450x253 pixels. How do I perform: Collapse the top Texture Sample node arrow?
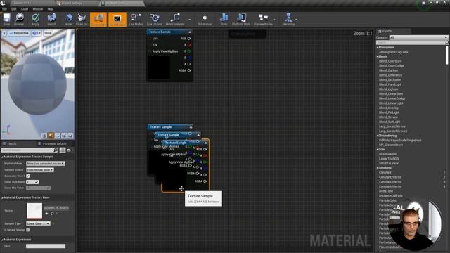coord(190,32)
